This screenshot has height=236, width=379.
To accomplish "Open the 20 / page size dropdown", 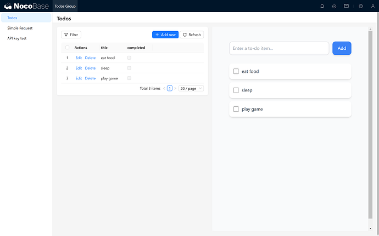I will (x=191, y=89).
